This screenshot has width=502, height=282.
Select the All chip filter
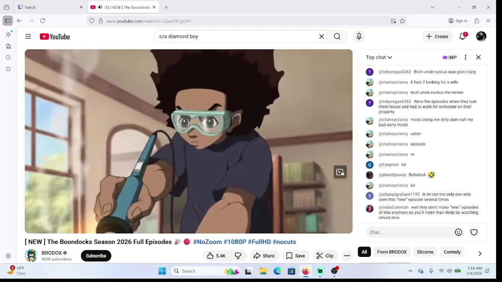click(364, 252)
